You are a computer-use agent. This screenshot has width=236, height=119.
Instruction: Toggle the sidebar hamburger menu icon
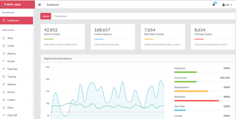(39, 5)
